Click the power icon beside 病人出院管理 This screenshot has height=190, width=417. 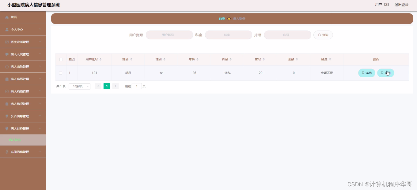click(7, 67)
